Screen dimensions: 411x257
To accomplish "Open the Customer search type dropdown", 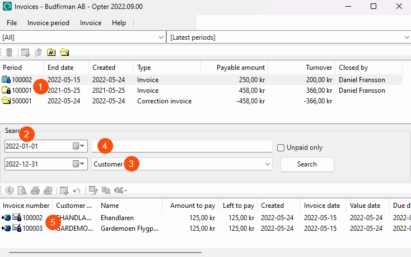I will [x=267, y=164].
